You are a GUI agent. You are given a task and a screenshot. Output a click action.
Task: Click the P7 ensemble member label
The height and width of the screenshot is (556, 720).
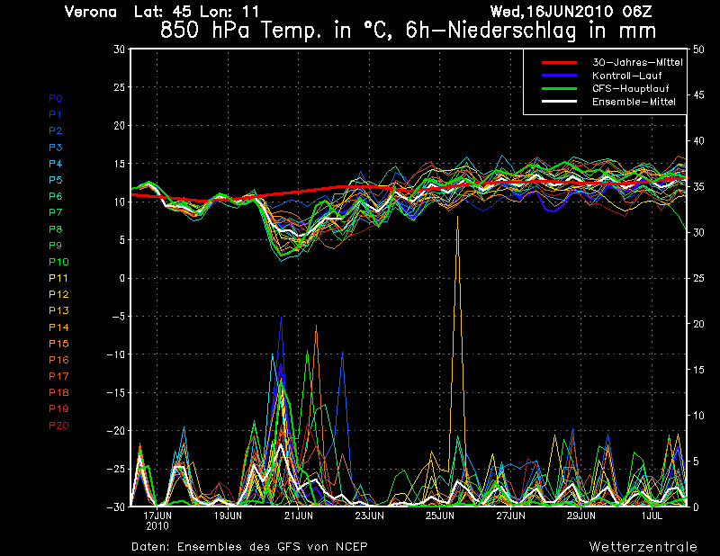[x=56, y=212]
